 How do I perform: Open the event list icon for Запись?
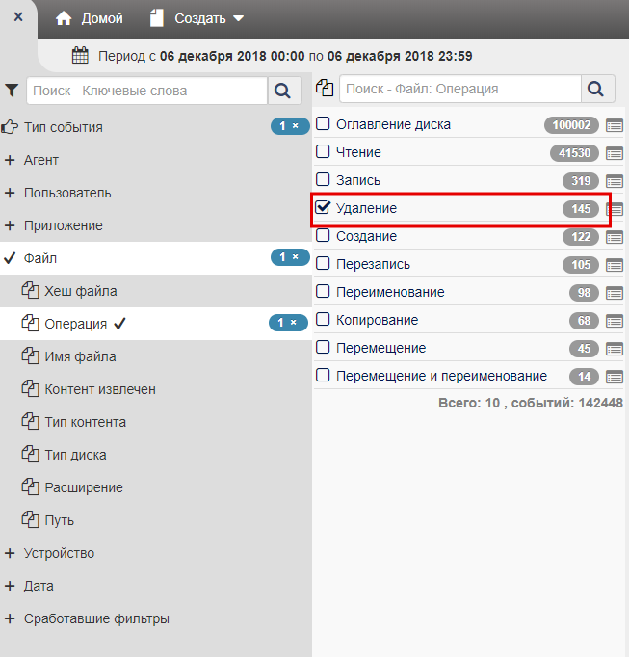pyautogui.click(x=615, y=181)
